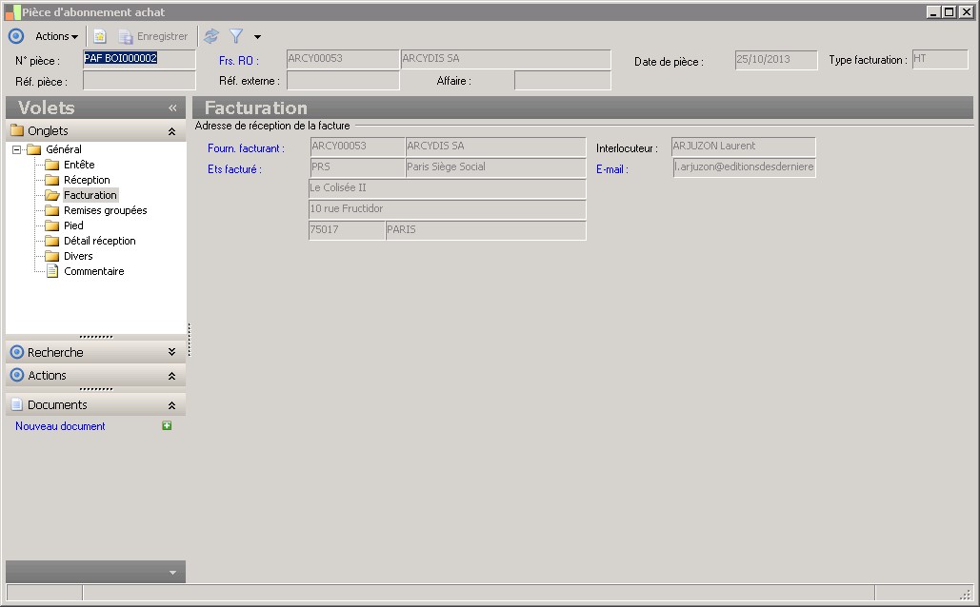
Task: Click the window application icon in title bar
Action: tap(12, 11)
